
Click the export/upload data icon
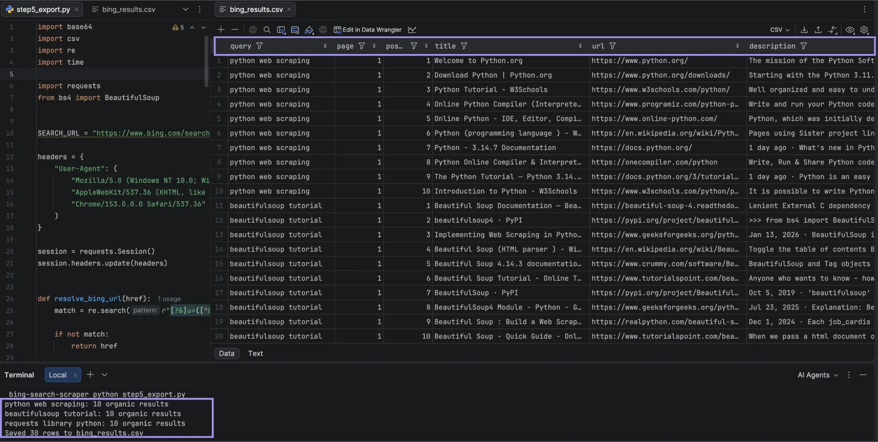[x=818, y=30]
